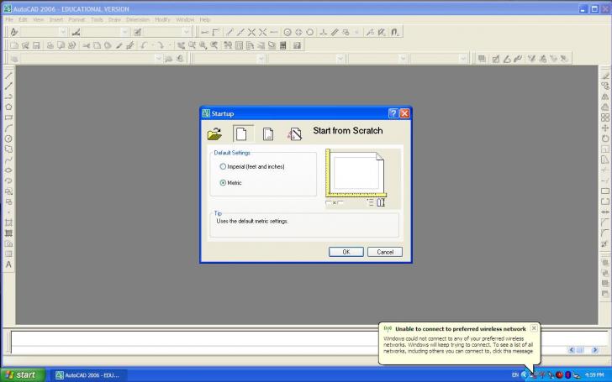Click the Save icon in Standard toolbar
The image size is (612, 382).
click(36, 45)
